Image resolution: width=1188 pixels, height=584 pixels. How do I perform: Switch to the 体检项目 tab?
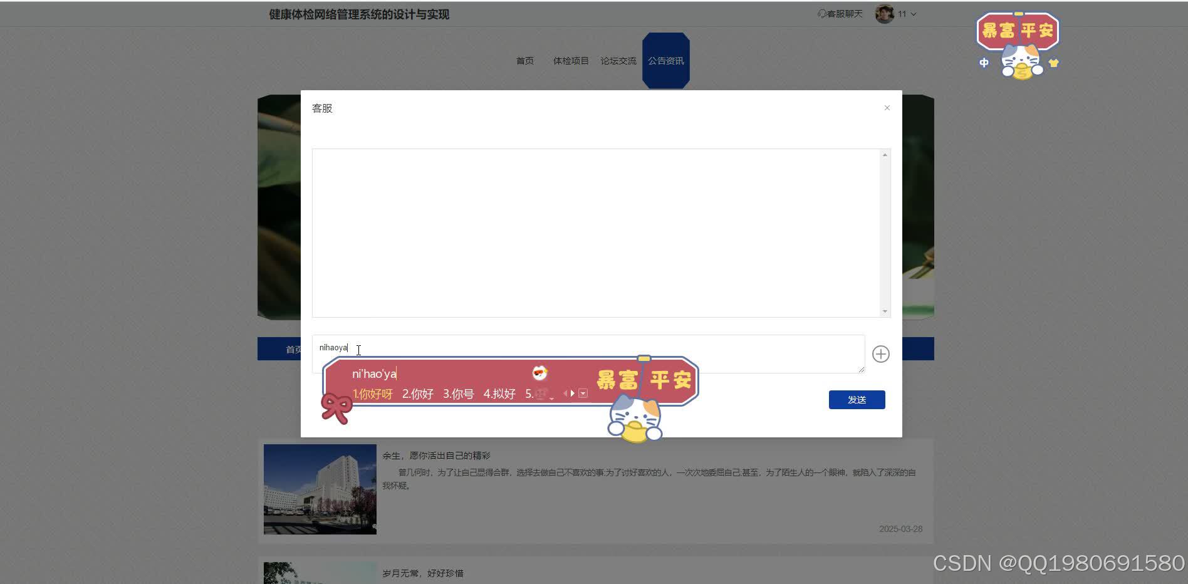[x=571, y=61]
